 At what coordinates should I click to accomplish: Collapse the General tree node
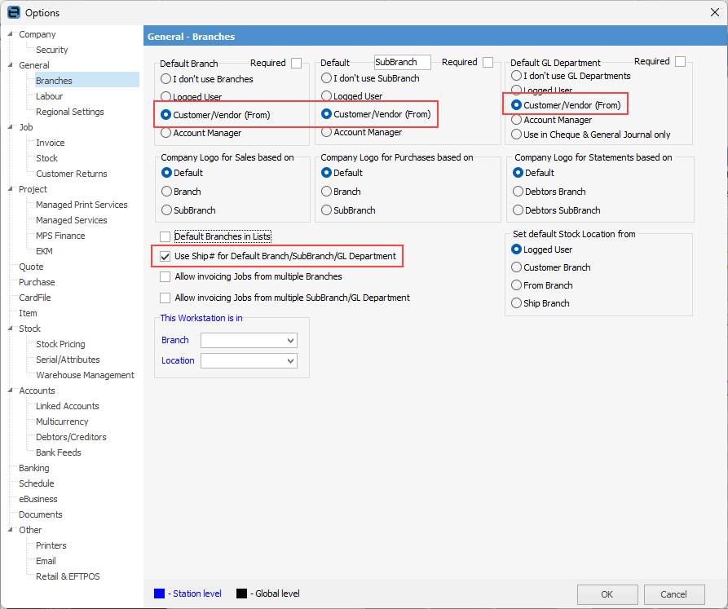pyautogui.click(x=10, y=65)
